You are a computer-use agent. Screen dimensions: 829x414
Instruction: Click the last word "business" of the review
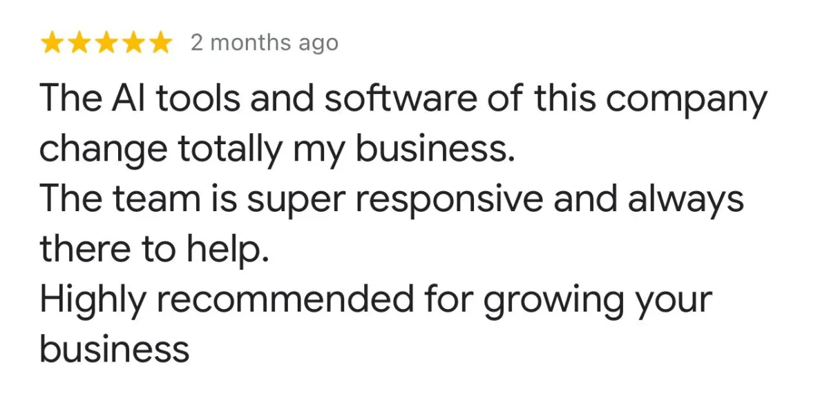pyautogui.click(x=114, y=348)
